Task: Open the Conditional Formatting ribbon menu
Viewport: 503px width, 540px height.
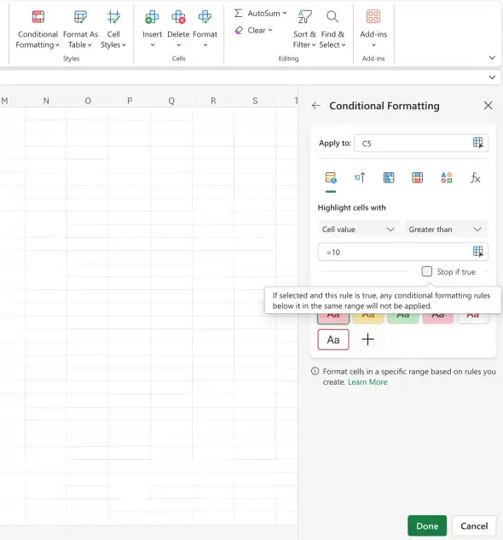Action: pos(38,30)
